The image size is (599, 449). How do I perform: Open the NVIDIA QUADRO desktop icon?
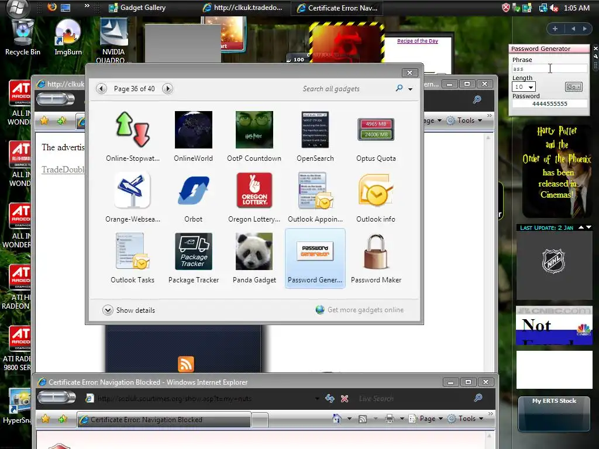pos(113,40)
